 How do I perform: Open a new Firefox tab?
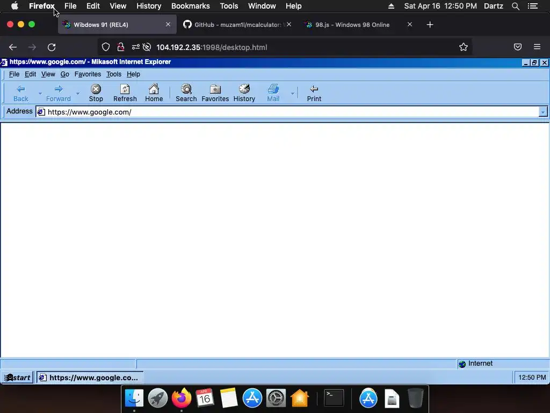(430, 25)
